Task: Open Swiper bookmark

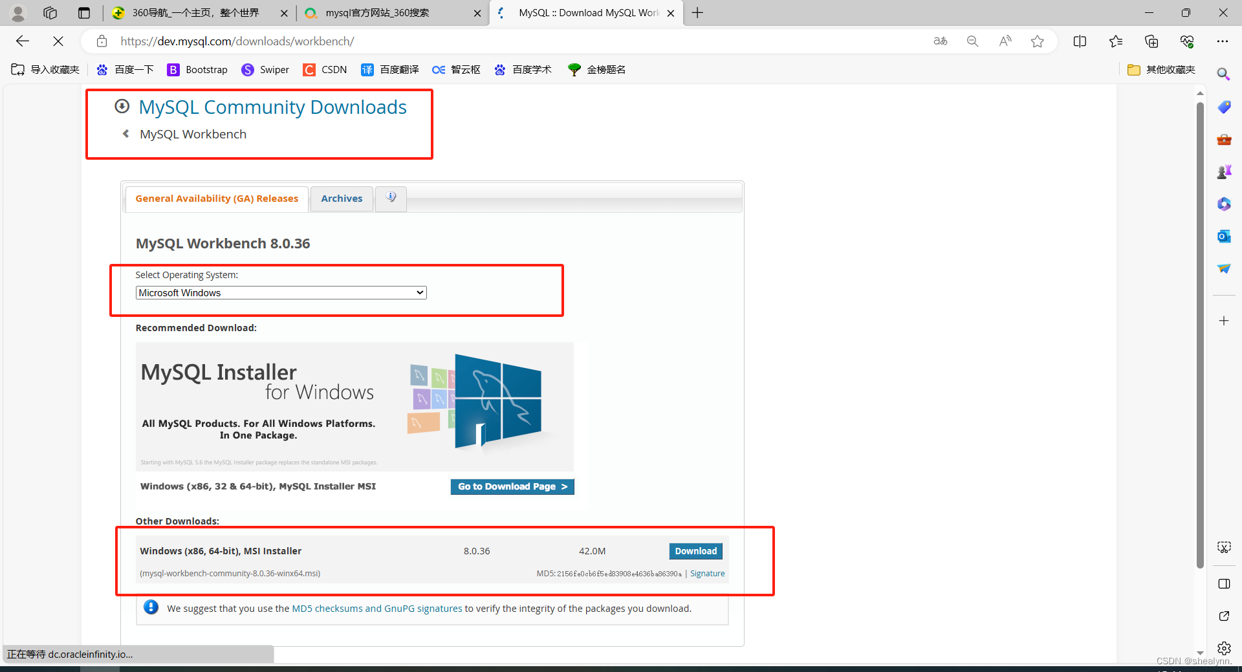Action: [265, 69]
